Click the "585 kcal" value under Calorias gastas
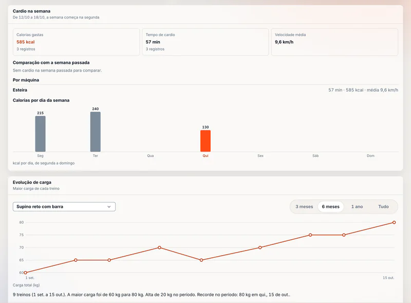 coord(25,42)
